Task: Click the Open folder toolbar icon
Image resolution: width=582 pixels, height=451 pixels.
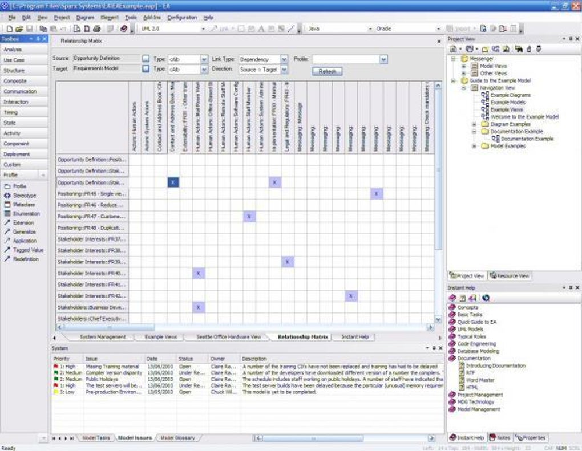Action: pyautogui.click(x=19, y=29)
